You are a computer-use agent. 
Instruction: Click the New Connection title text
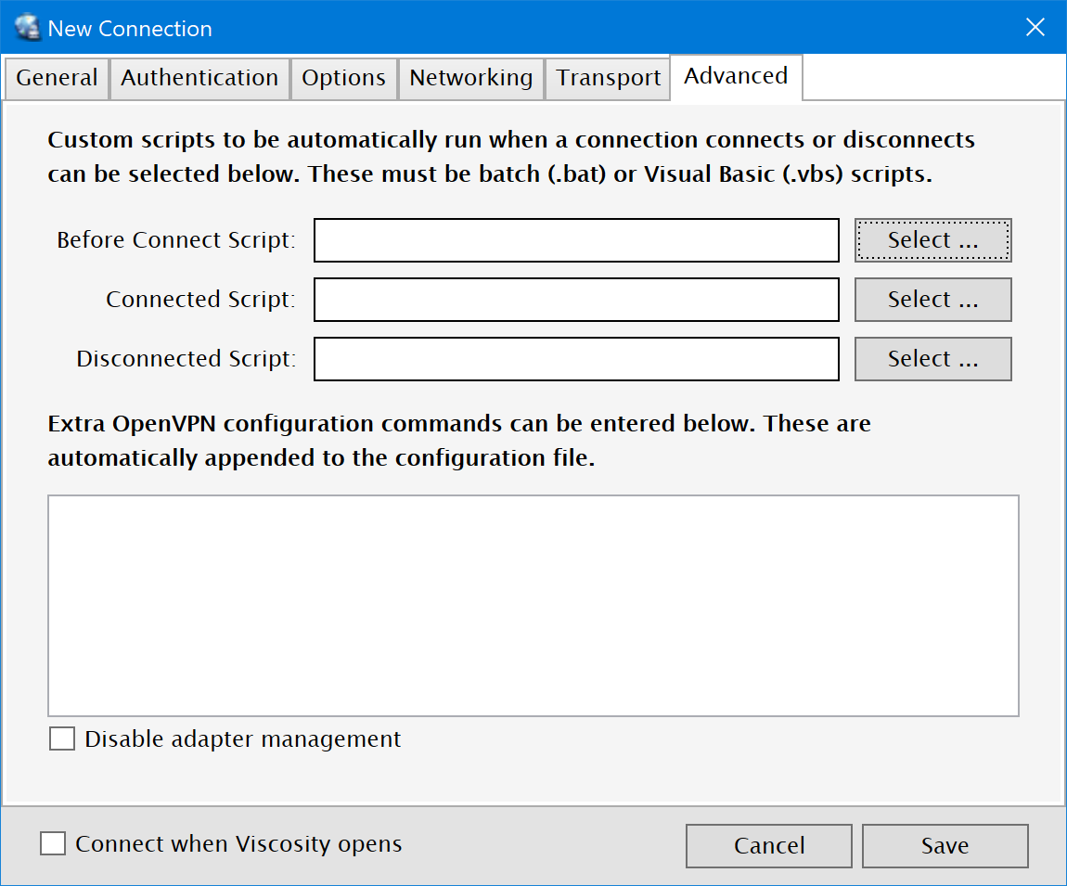tap(130, 29)
